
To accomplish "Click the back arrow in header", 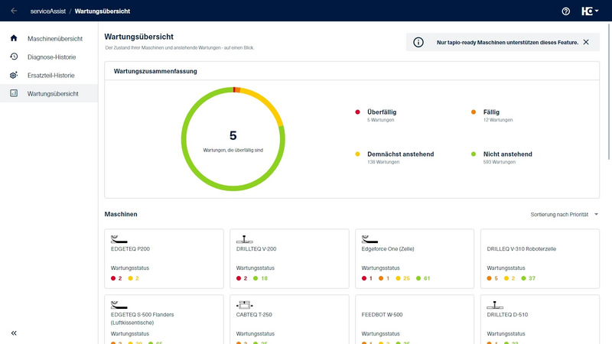I will tap(14, 11).
